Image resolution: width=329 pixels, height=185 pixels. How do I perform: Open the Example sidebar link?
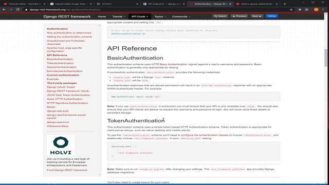(x=52, y=79)
